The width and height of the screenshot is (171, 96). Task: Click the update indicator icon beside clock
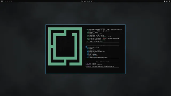tap(92, 1)
